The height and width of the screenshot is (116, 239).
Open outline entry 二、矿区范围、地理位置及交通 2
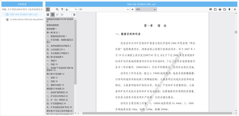click(x=60, y=41)
